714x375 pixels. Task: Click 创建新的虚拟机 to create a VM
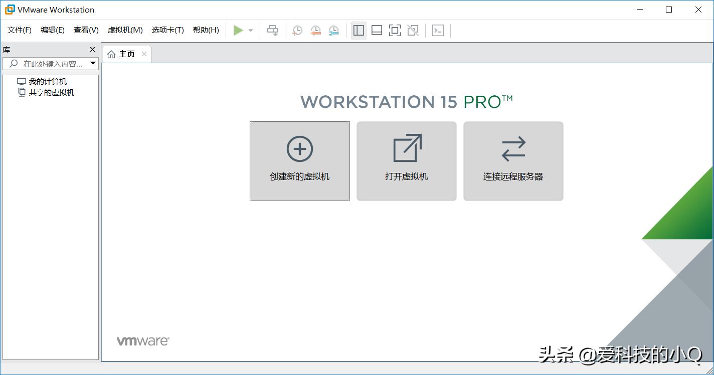tap(299, 161)
